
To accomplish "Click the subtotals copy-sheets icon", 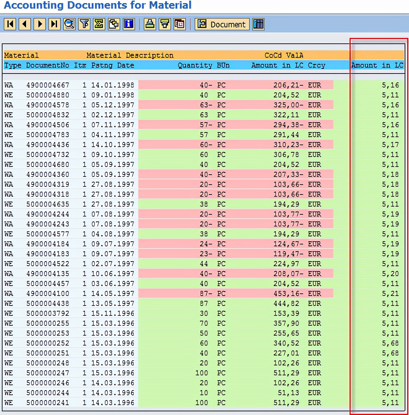I will (x=114, y=24).
